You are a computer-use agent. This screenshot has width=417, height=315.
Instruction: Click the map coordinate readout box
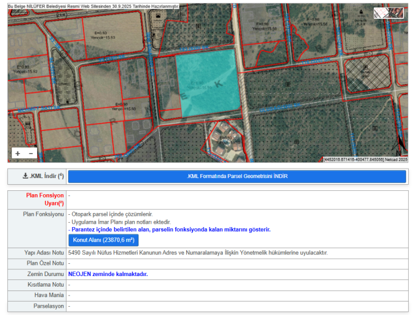click(x=353, y=160)
